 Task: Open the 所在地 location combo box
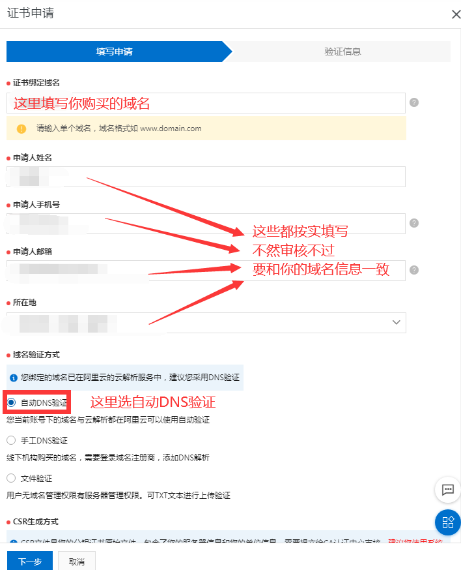click(206, 322)
